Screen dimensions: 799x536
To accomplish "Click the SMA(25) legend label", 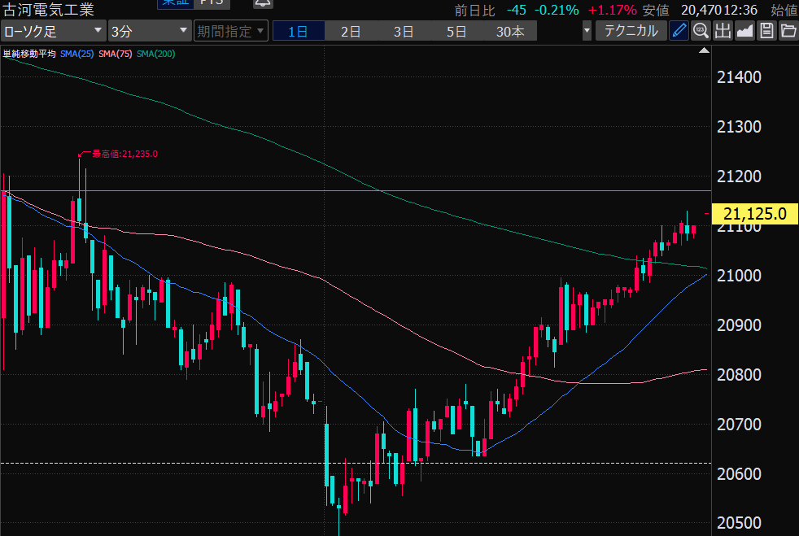I will pos(77,54).
